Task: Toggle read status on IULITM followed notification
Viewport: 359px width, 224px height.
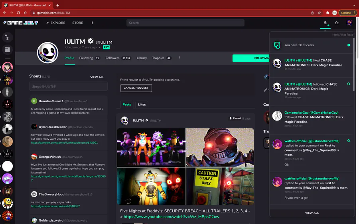Action: click(x=349, y=84)
